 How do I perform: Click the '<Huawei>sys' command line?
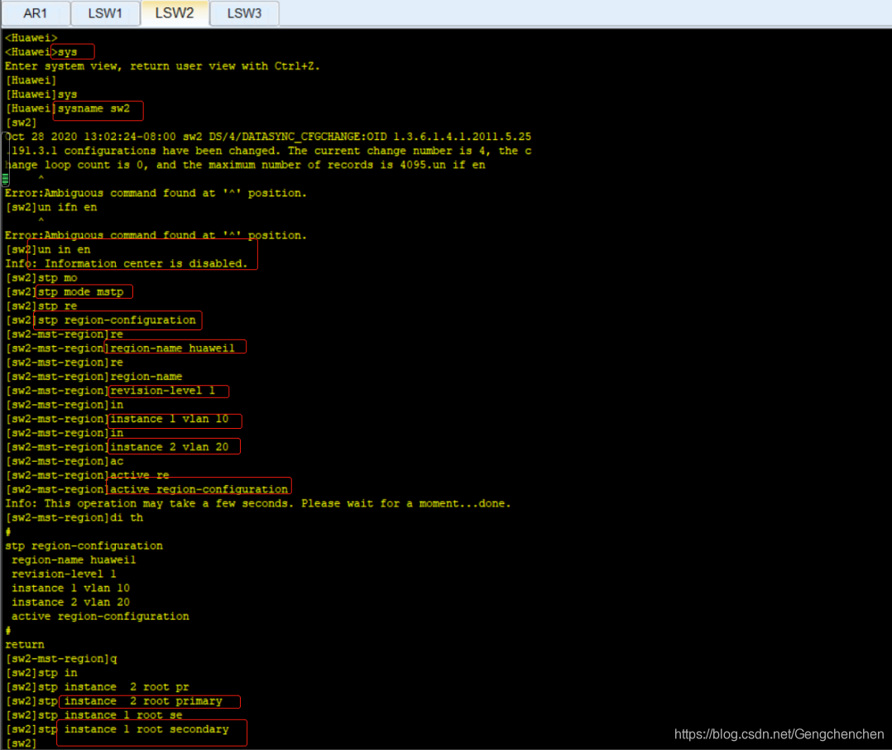[41, 52]
